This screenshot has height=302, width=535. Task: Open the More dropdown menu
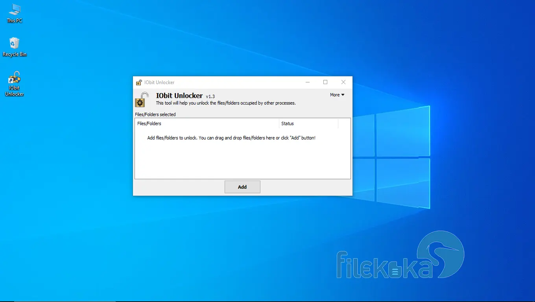(x=337, y=95)
